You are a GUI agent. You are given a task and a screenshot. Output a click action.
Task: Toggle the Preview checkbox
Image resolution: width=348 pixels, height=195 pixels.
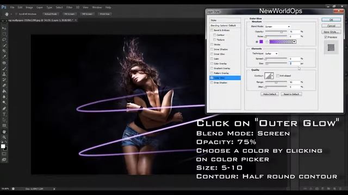[326, 37]
